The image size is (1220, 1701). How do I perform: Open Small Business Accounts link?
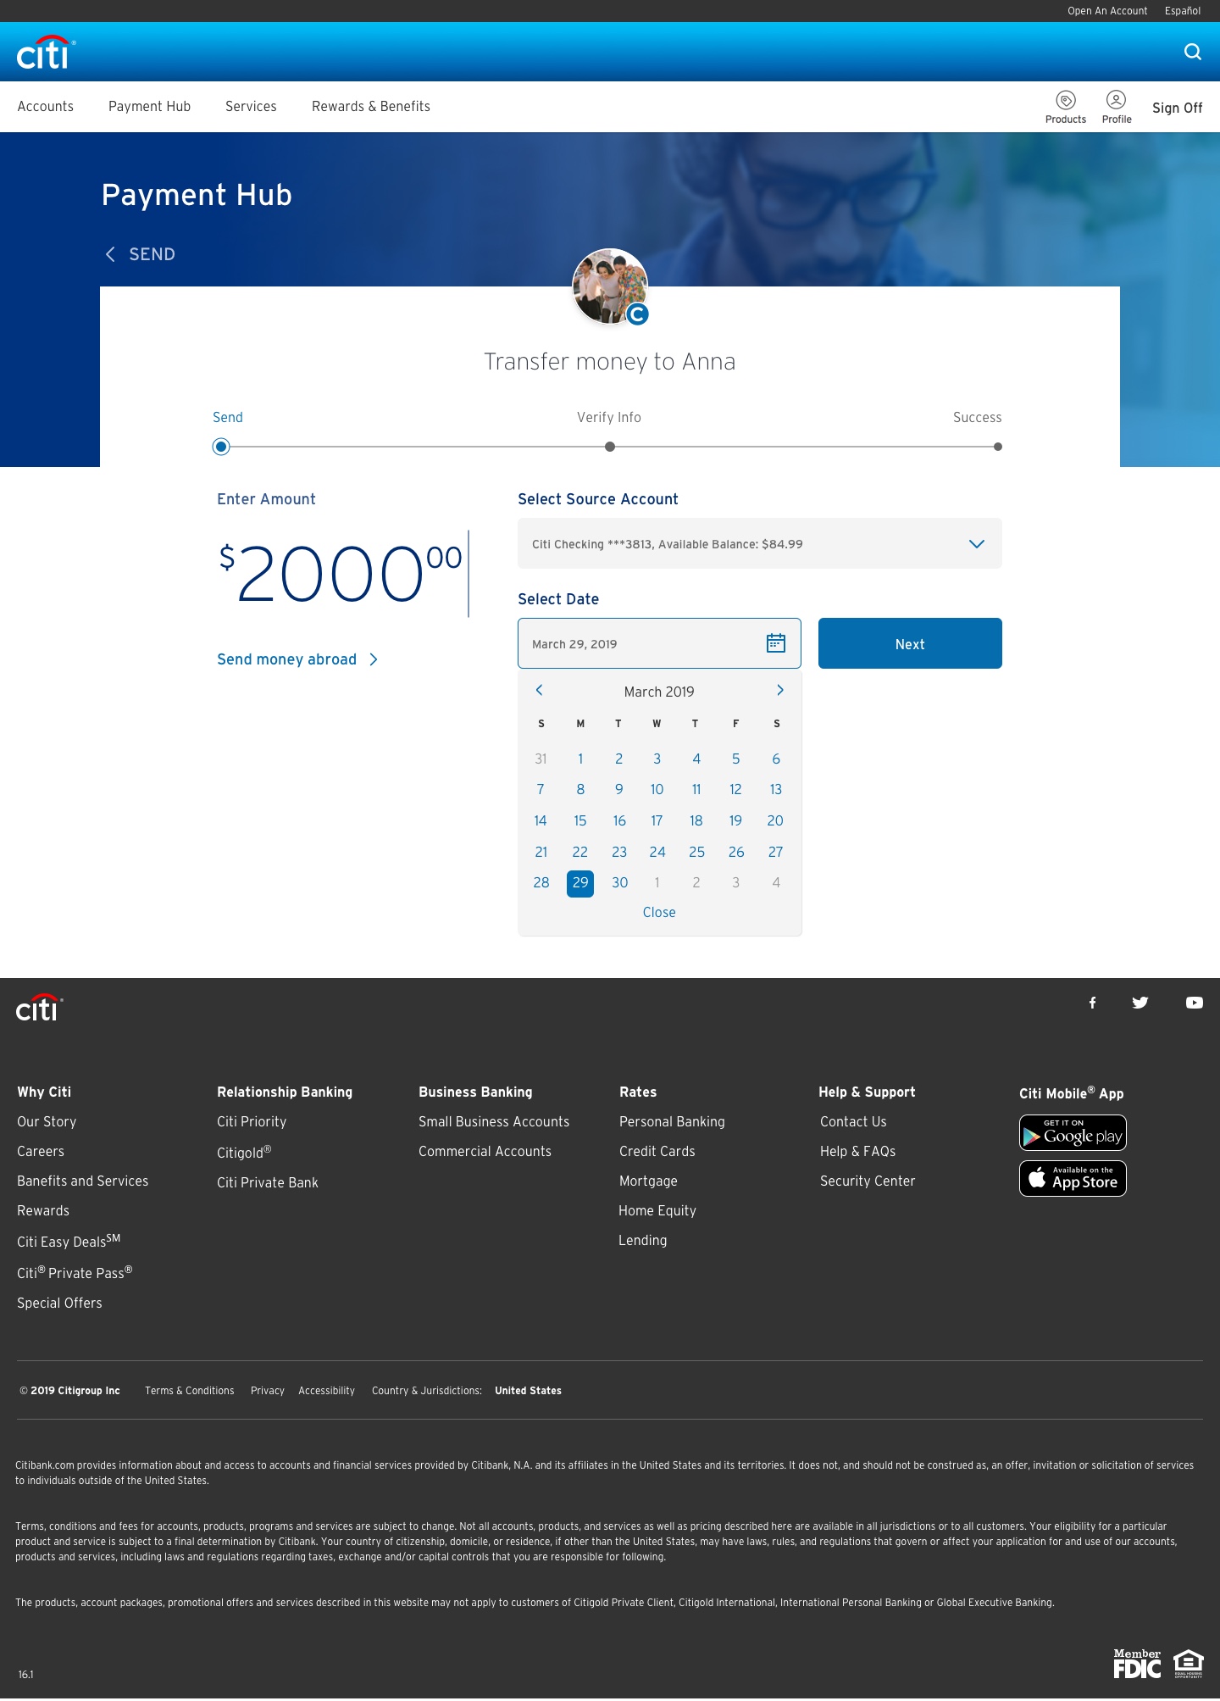pos(494,1122)
